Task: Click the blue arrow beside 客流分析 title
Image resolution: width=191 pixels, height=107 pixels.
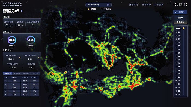Action: point(22,11)
